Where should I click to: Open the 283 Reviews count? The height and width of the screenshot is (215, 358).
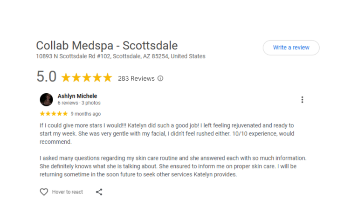tap(136, 78)
